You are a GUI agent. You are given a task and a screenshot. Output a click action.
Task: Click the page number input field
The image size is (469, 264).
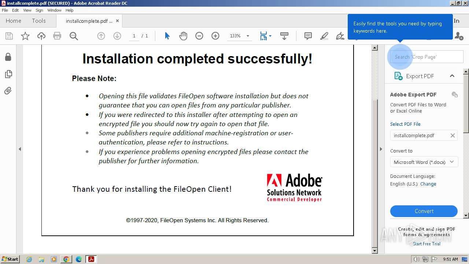(x=134, y=36)
